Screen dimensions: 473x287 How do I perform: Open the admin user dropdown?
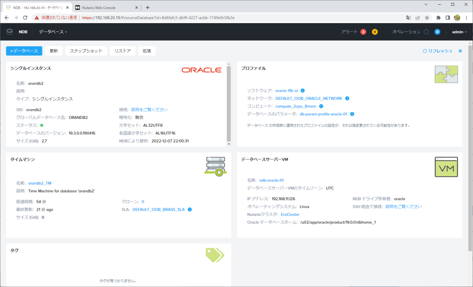coord(459,32)
